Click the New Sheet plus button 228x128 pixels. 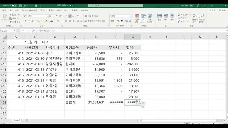pos(27,121)
